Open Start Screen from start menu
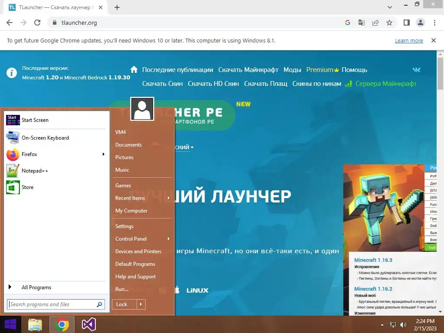444x333 pixels. click(x=56, y=120)
